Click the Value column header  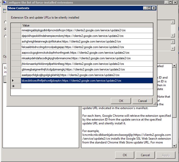pyautogui.click(x=87, y=25)
